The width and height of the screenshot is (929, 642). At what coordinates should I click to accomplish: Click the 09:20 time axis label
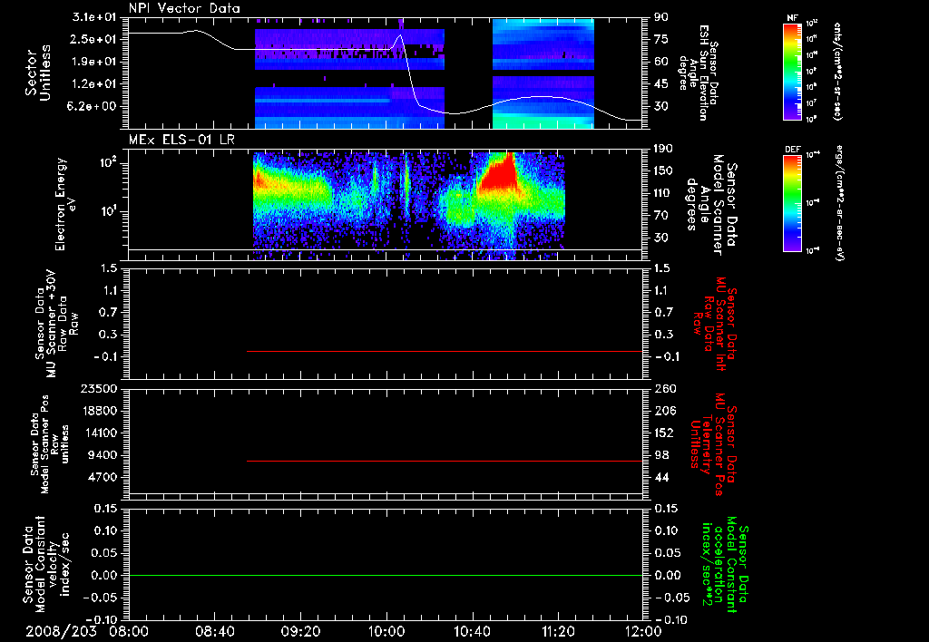[x=301, y=631]
